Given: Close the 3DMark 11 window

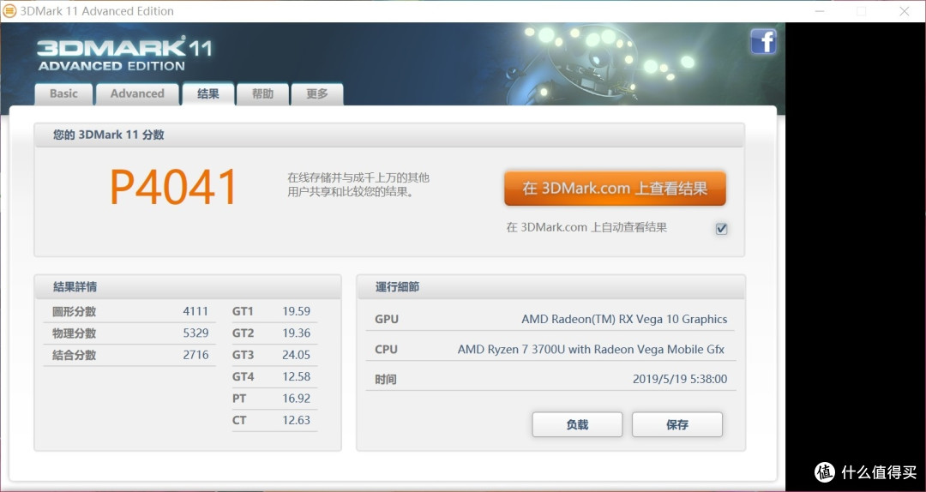Looking at the screenshot, I should point(905,11).
